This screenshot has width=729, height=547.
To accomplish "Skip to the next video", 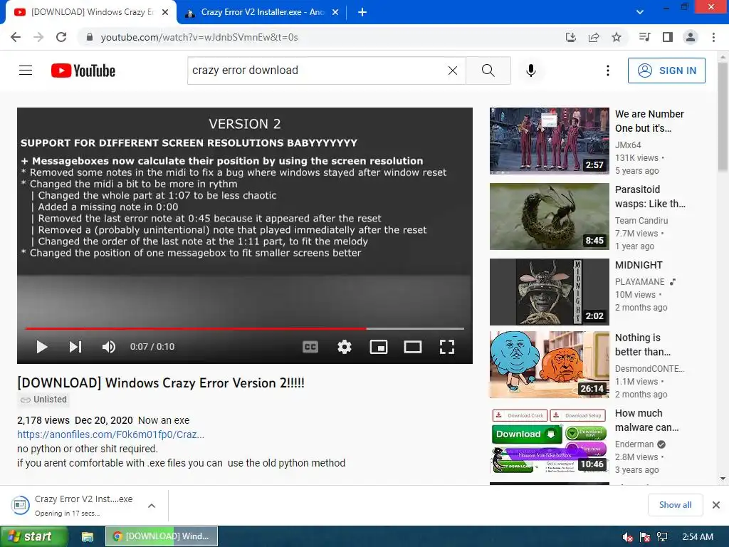I will click(75, 347).
